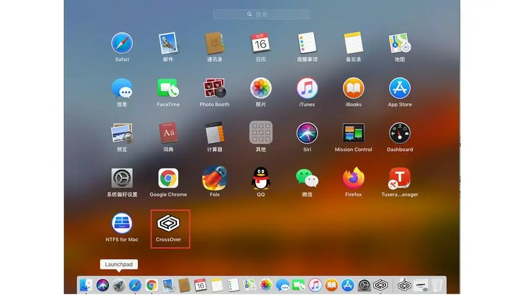This screenshot has height=295, width=526.
Task: Open Photo Booth app
Action: pos(214,88)
